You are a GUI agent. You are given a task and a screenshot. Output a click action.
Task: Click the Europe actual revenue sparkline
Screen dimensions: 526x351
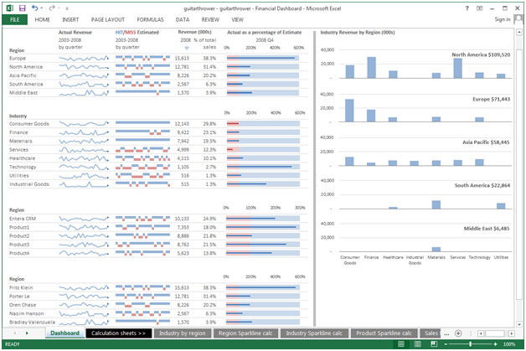tap(84, 59)
